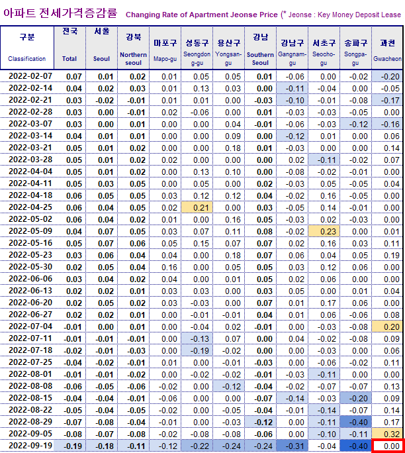Screen dimensions: 405x453
Task: Select the Seongdong-gu column header
Action: point(197,48)
